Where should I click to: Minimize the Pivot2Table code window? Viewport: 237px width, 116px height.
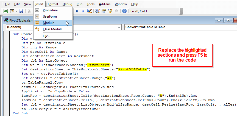219,20
